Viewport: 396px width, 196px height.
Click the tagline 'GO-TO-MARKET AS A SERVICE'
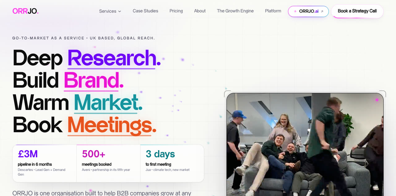pos(48,38)
